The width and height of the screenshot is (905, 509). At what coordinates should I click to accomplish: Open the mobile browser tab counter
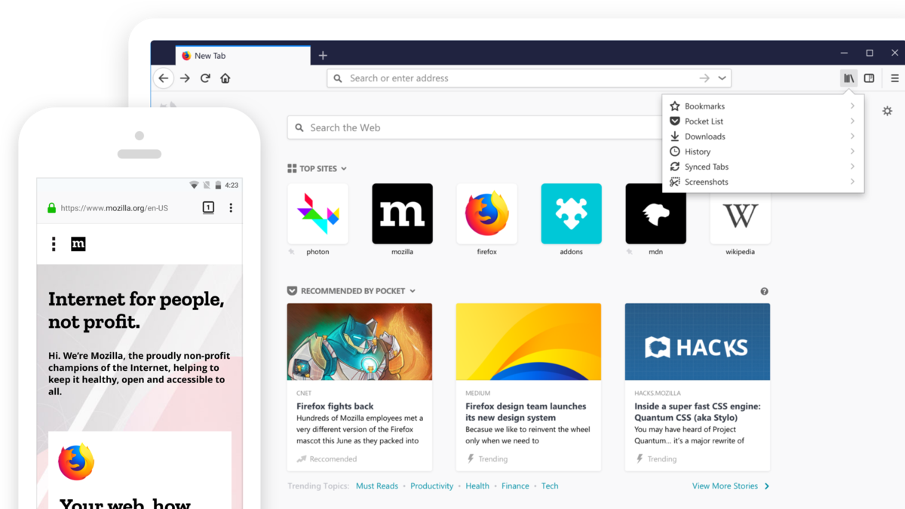coord(208,208)
